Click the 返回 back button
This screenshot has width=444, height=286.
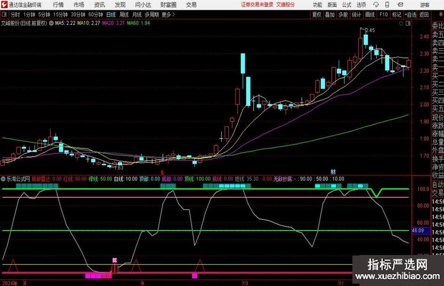coord(424,15)
